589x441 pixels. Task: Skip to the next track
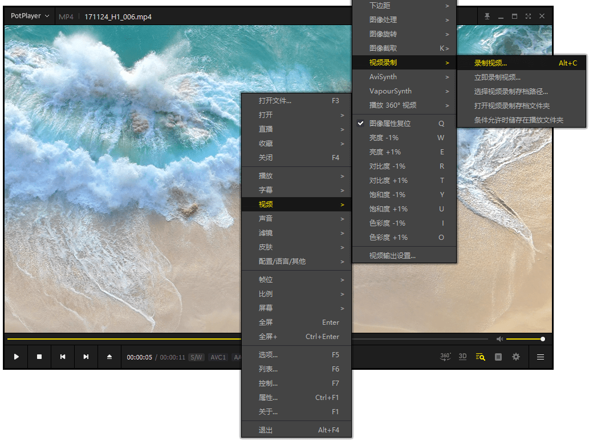86,357
